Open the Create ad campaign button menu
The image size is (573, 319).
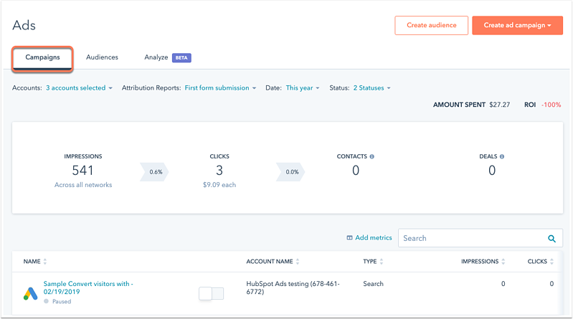516,25
